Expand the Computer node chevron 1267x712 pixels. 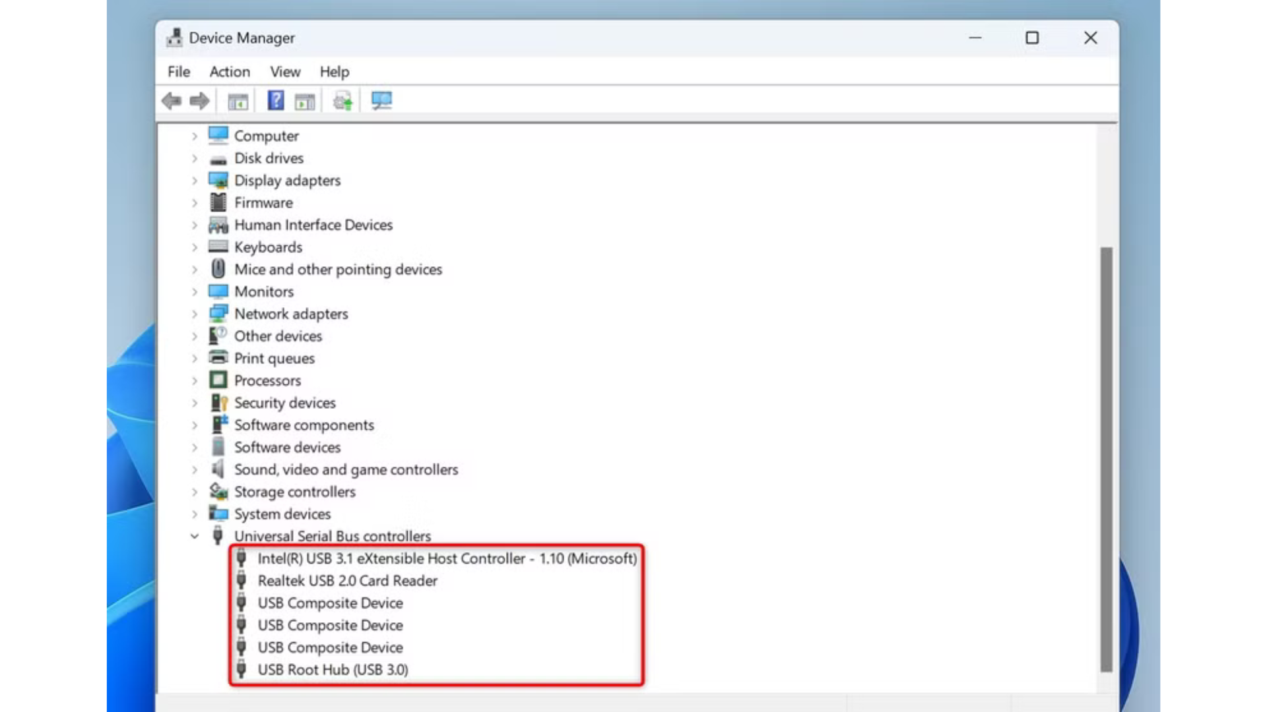(195, 136)
